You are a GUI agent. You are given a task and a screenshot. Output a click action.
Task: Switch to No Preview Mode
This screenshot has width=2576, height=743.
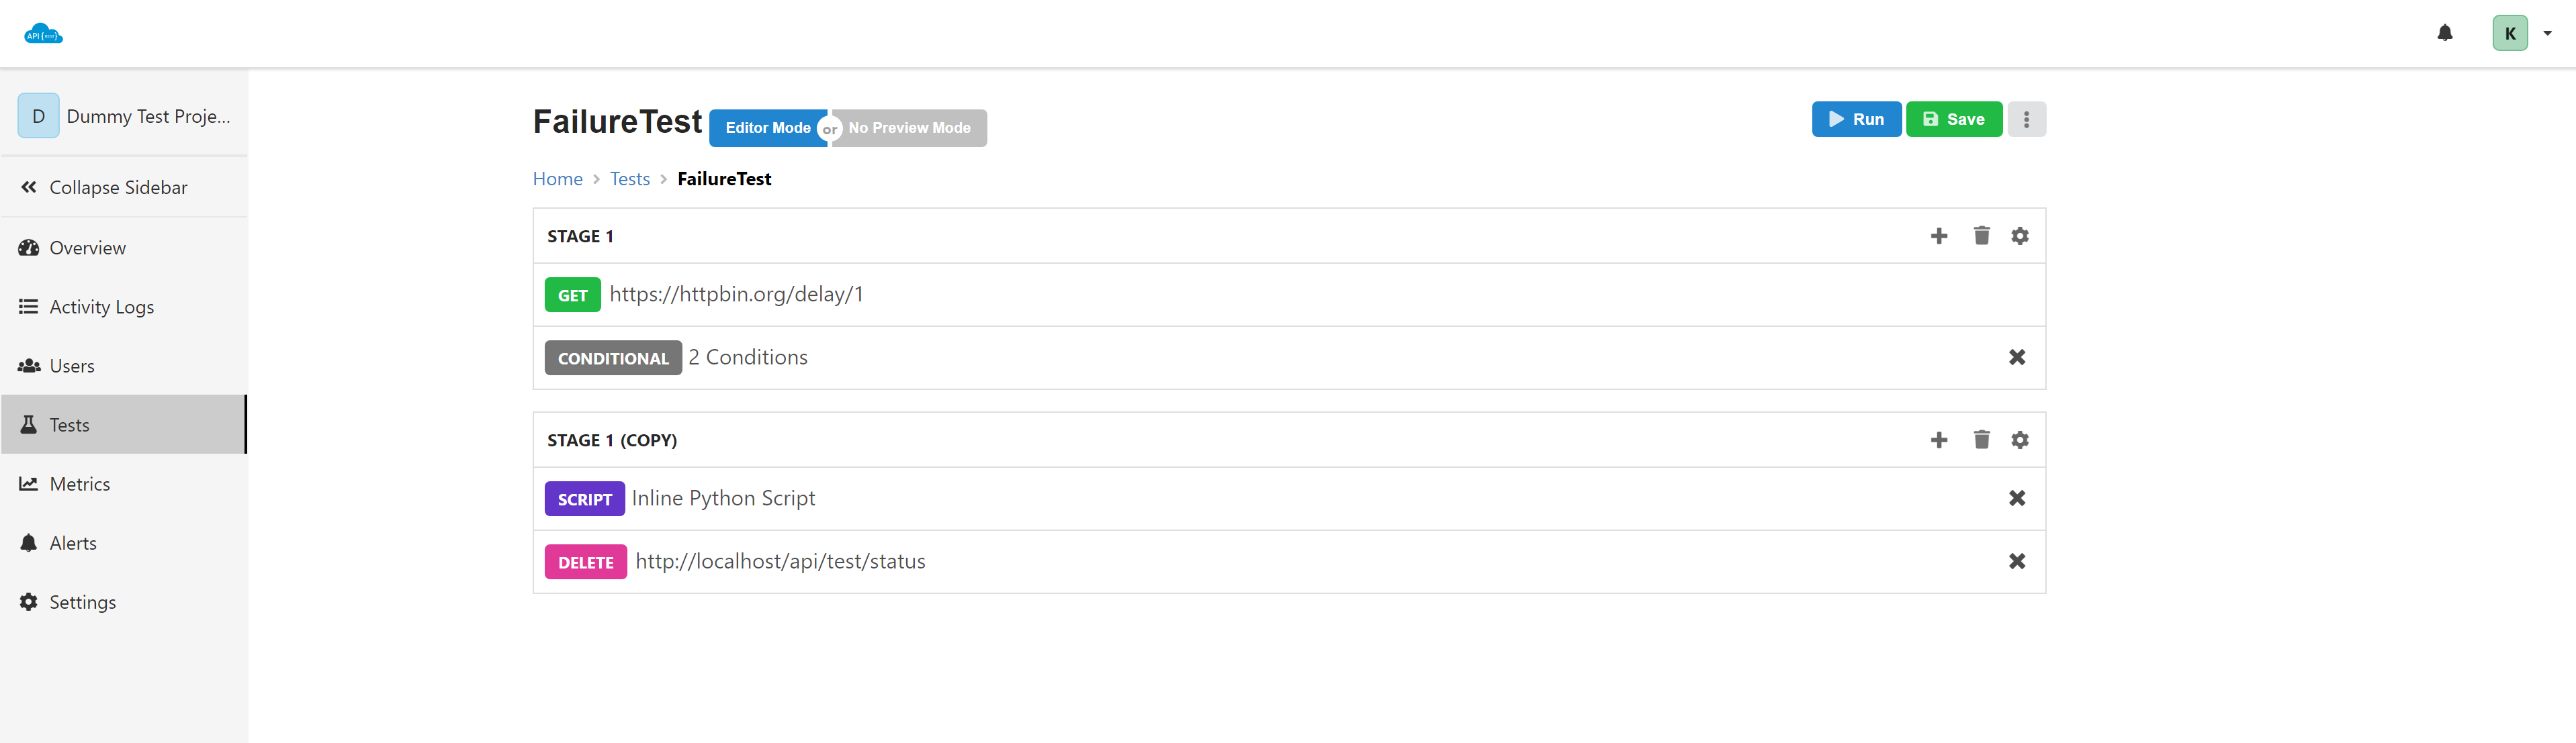point(909,128)
